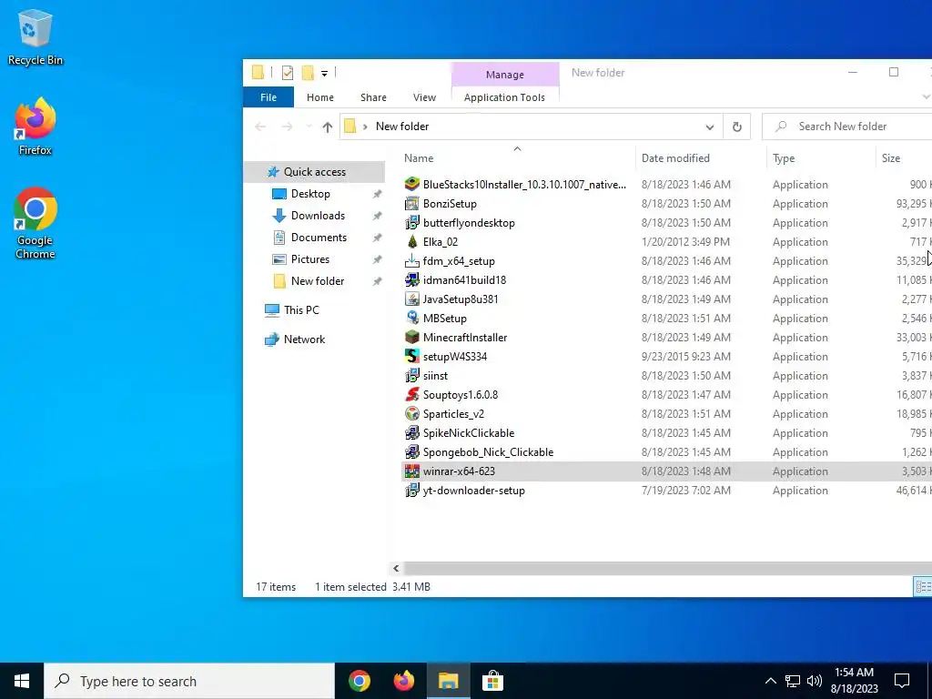Open Firefox from the taskbar
The image size is (932, 699).
[x=403, y=681]
